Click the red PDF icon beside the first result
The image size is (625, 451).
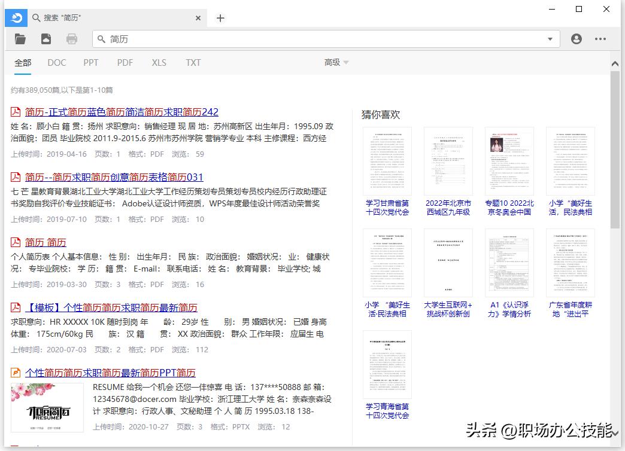(15, 112)
